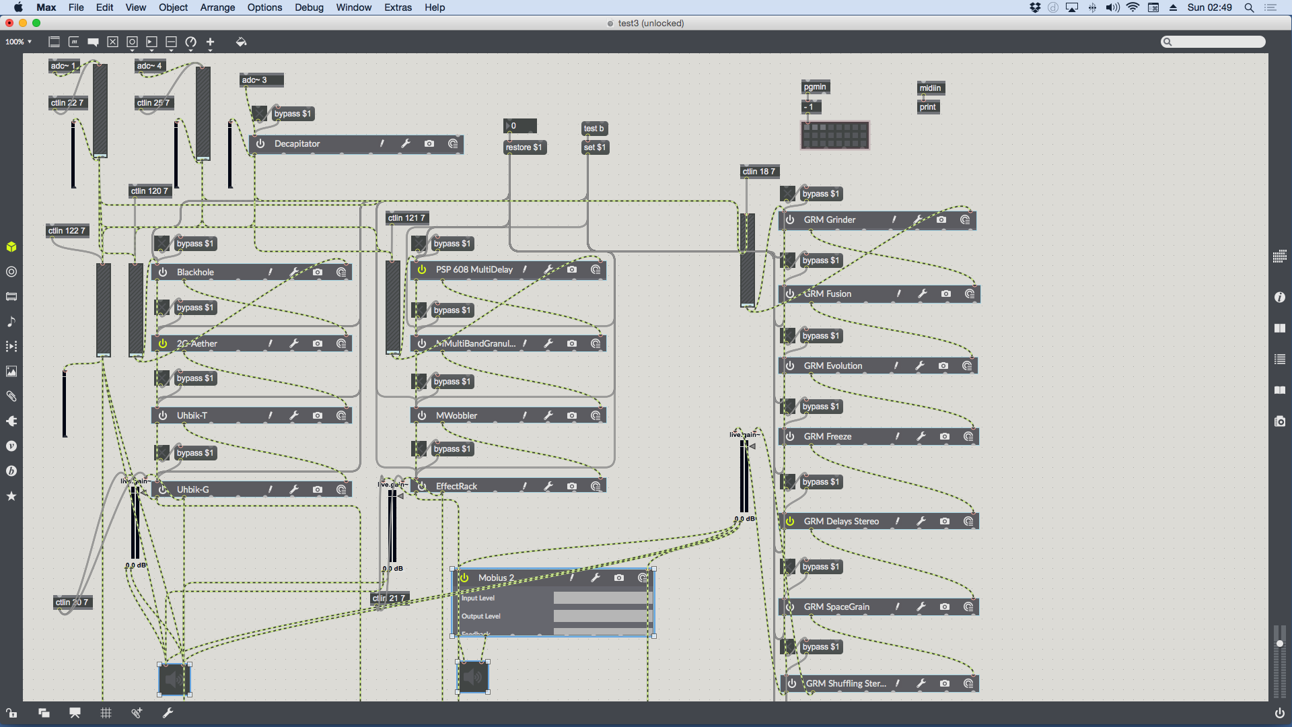Open the Audio note sidebar icon
The height and width of the screenshot is (727, 1292).
point(11,322)
